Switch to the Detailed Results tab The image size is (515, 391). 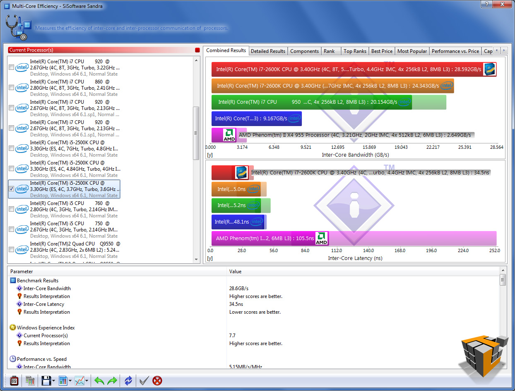(x=268, y=51)
